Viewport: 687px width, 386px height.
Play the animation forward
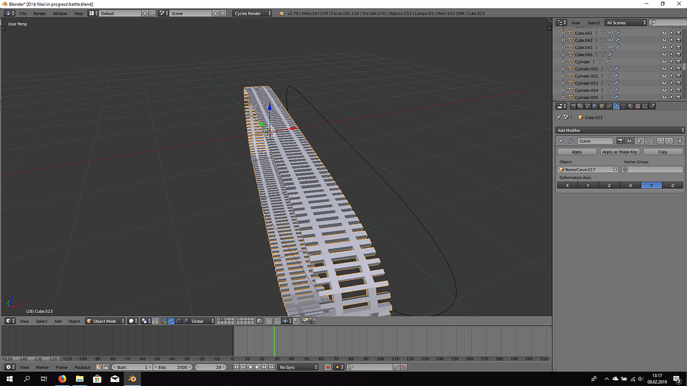click(257, 367)
